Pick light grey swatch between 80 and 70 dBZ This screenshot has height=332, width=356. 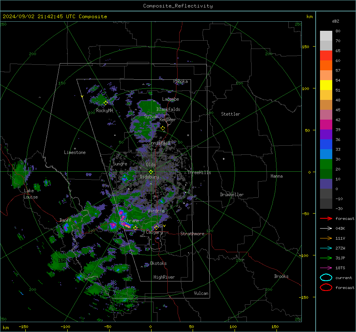point(326,36)
